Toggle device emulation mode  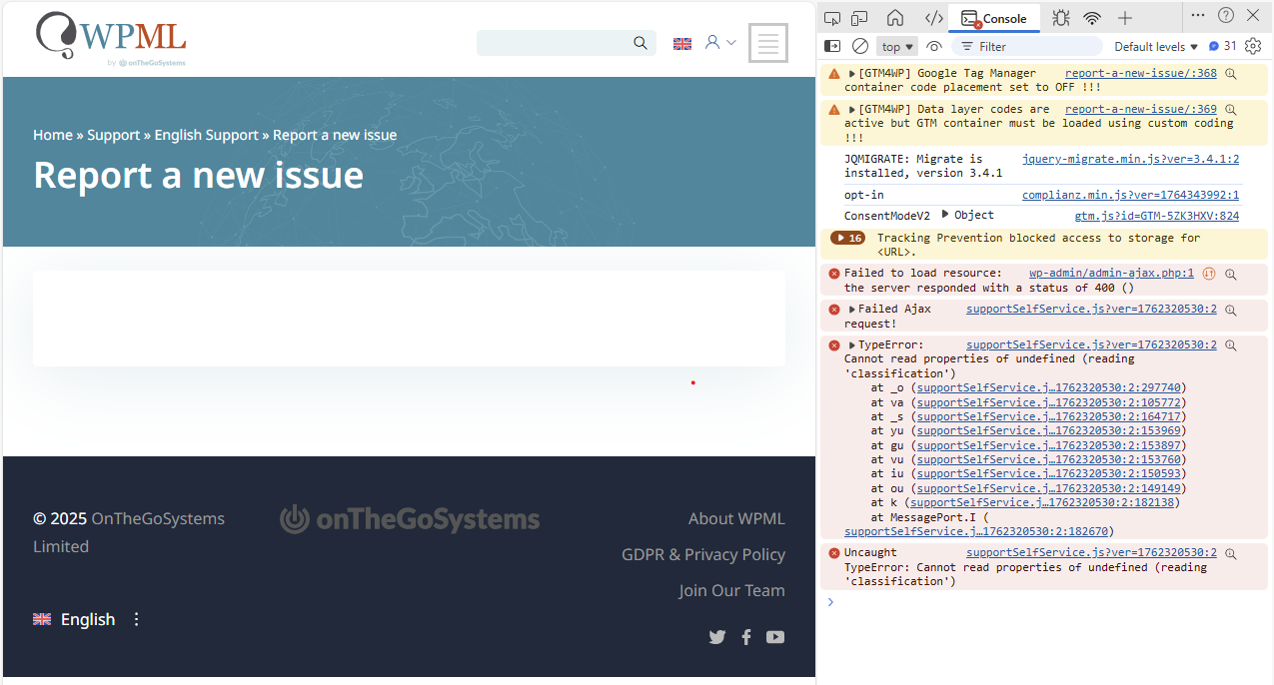[859, 18]
